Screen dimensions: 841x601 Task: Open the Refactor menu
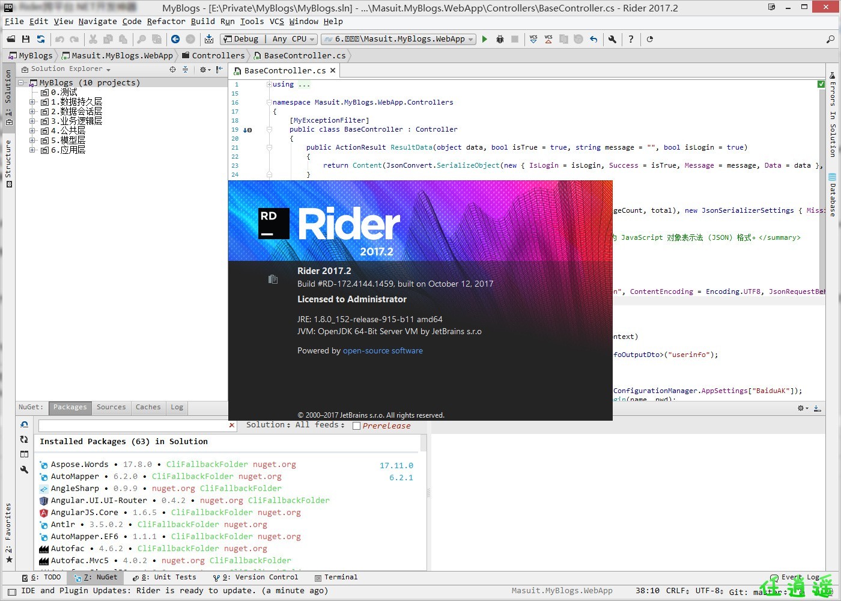166,21
